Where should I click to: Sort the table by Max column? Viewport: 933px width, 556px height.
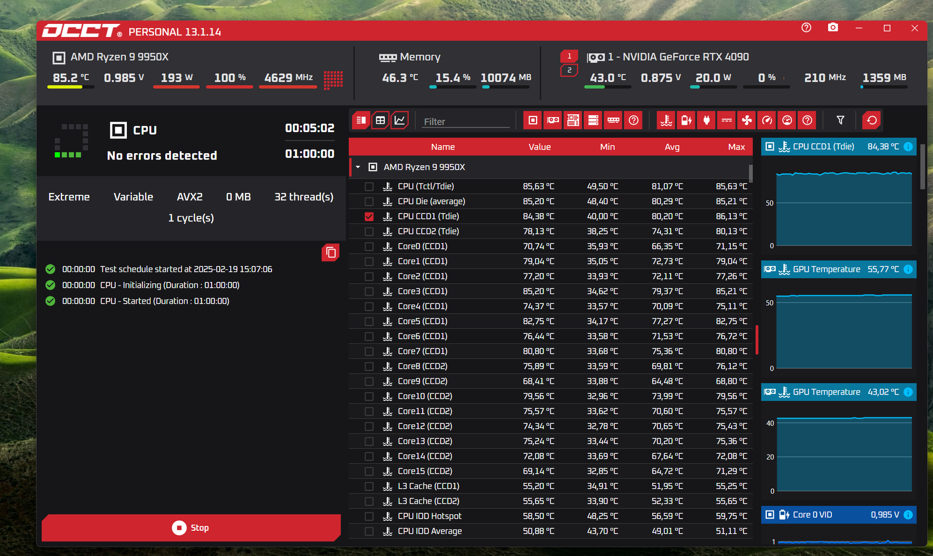(x=736, y=147)
